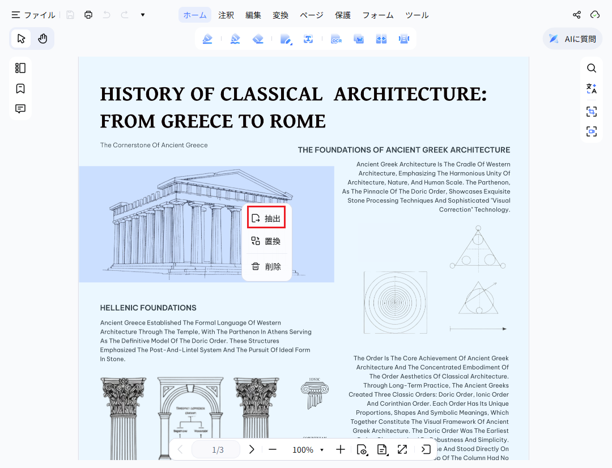Image resolution: width=612 pixels, height=468 pixels.
Task: Click the Foundations of Ancient Greek Architecture heading
Action: pyautogui.click(x=404, y=150)
